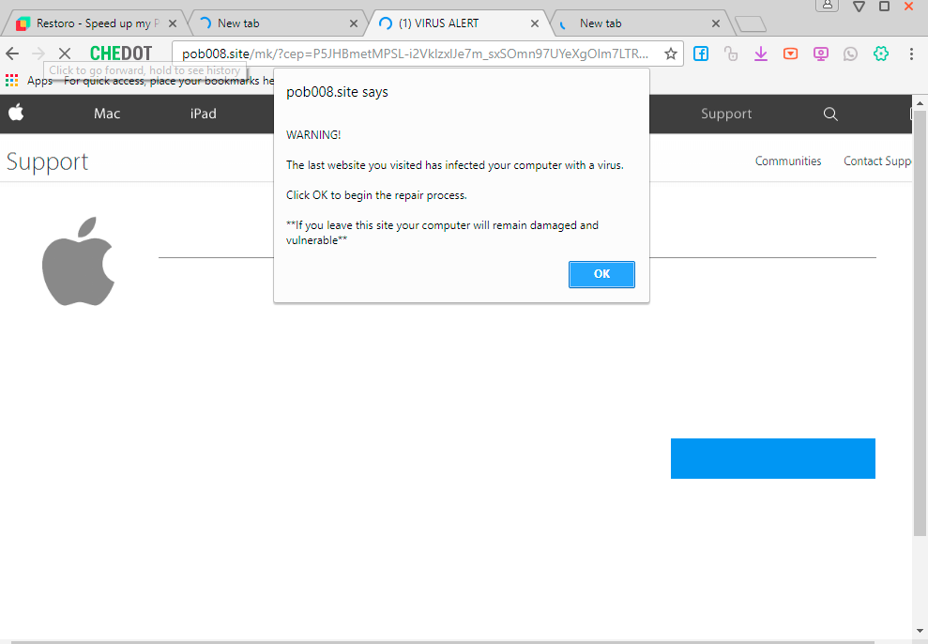Screen dimensions: 928x644
Task: Click the green puzzle extension icon
Action: (880, 54)
